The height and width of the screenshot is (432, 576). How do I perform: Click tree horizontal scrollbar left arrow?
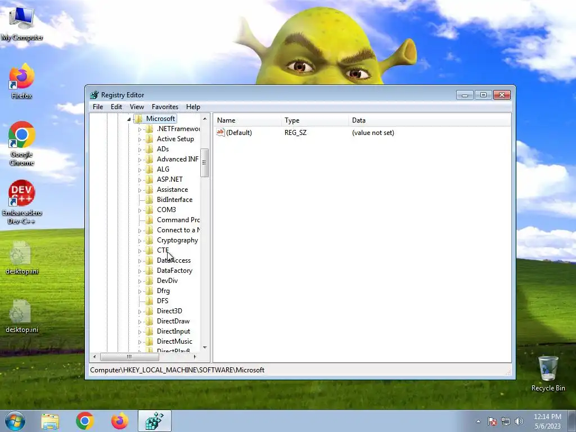94,356
